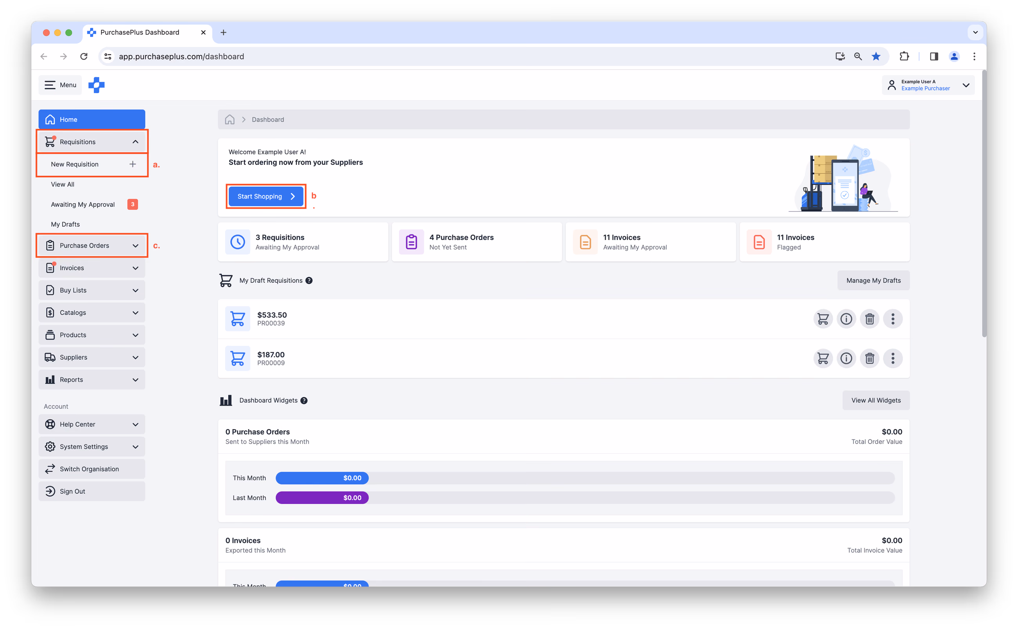The width and height of the screenshot is (1018, 628).
Task: Expand the Catalogs menu
Action: [x=92, y=313]
